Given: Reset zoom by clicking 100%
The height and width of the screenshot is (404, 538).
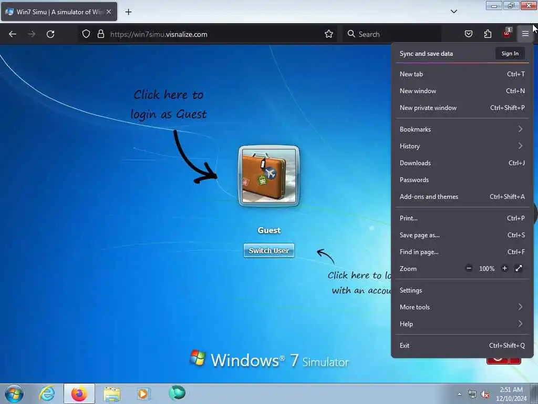Looking at the screenshot, I should (487, 269).
